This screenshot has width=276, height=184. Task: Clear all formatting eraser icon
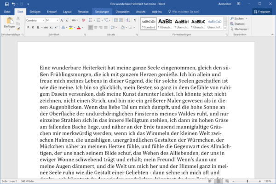[x=83, y=20]
